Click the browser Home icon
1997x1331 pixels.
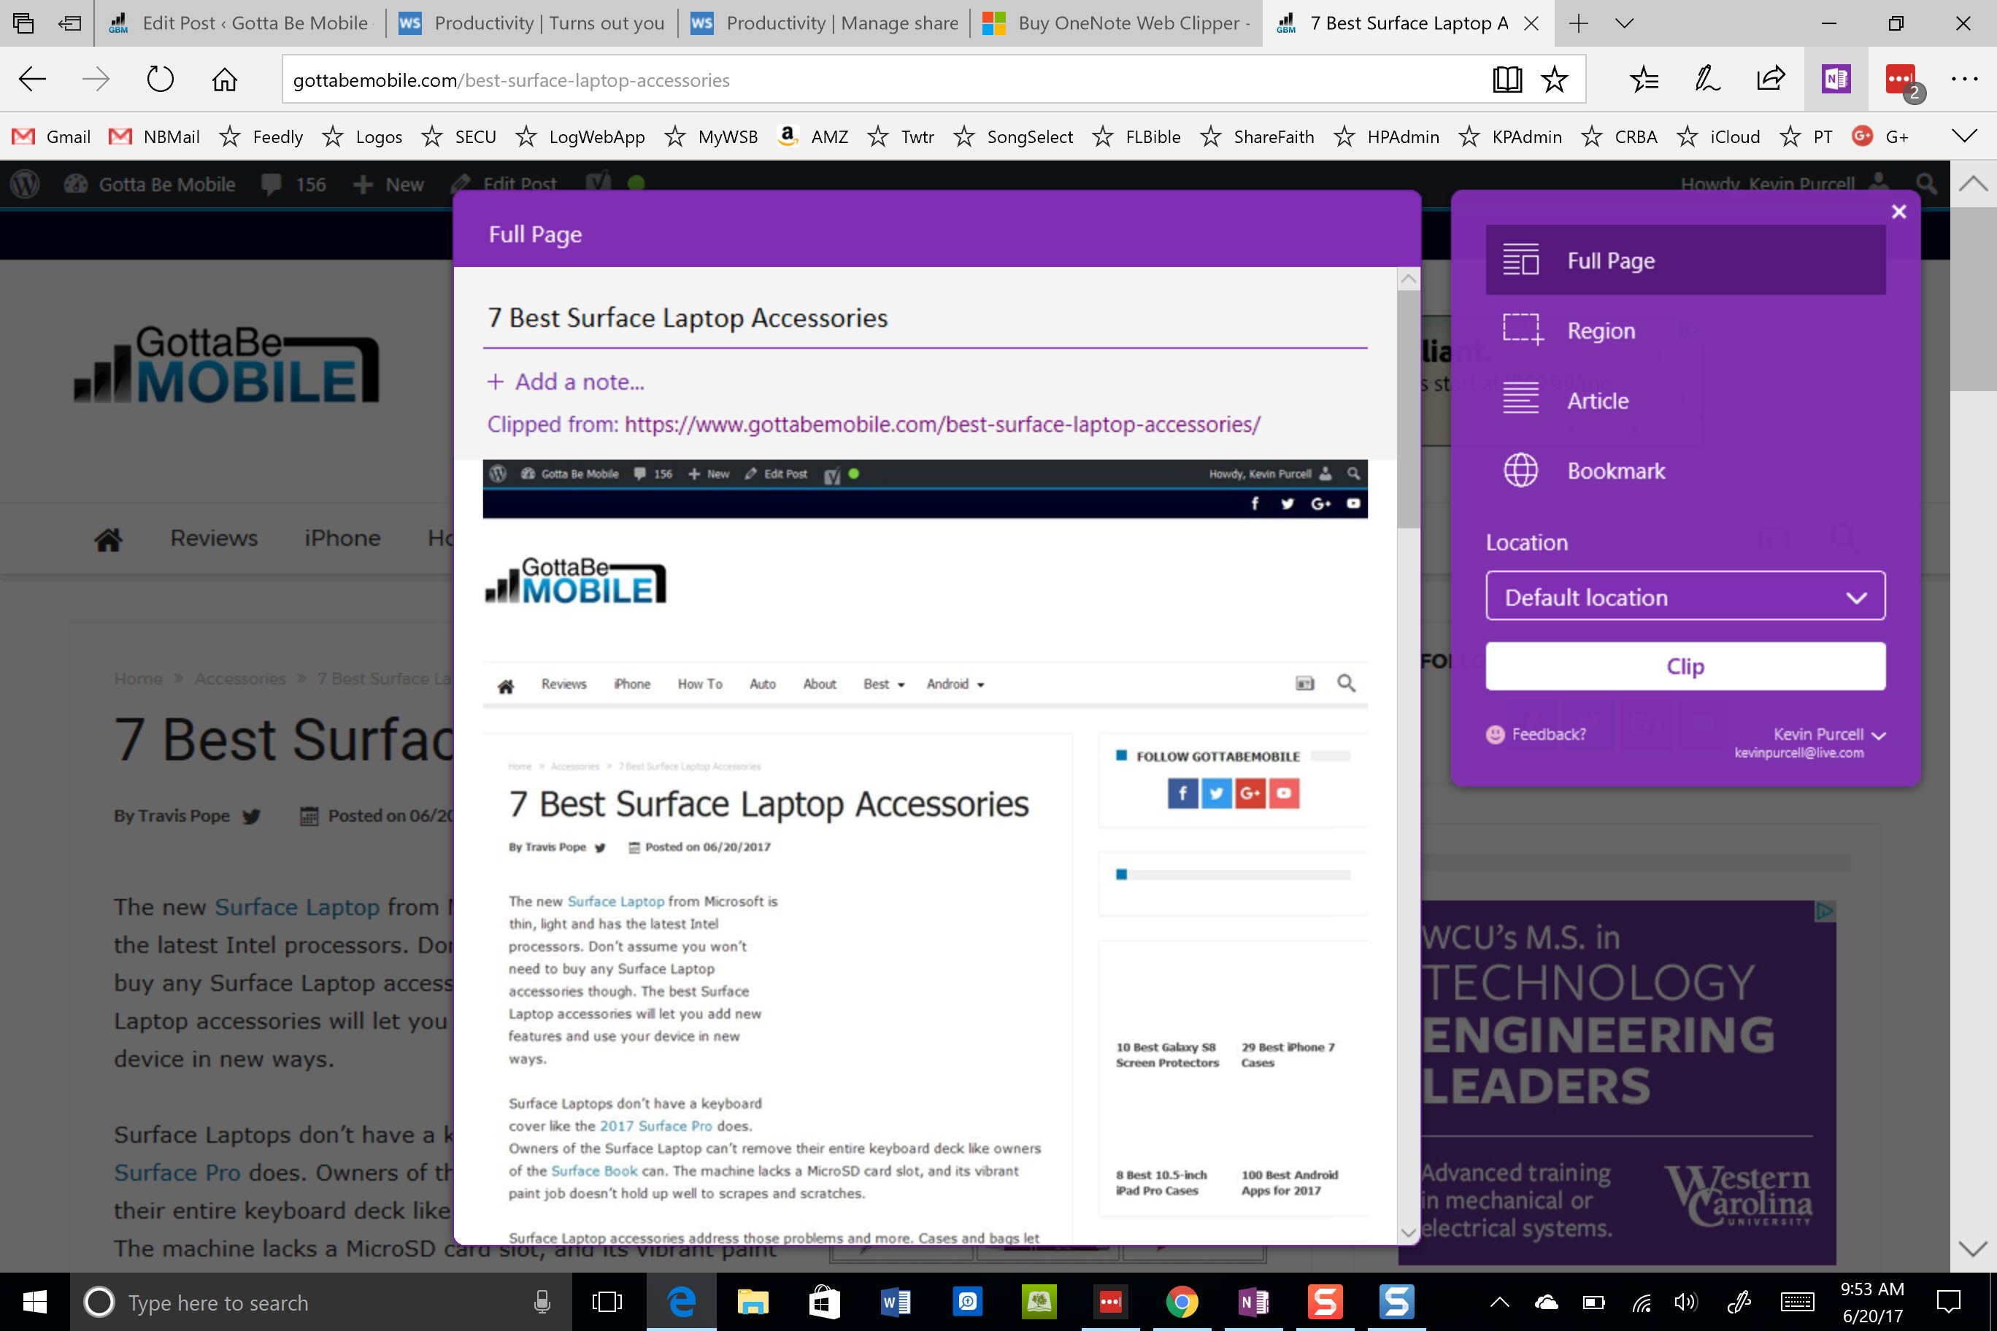click(x=224, y=80)
